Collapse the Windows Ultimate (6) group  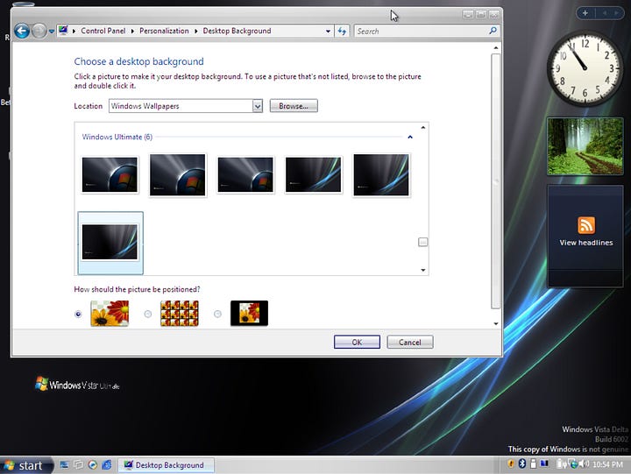[410, 137]
